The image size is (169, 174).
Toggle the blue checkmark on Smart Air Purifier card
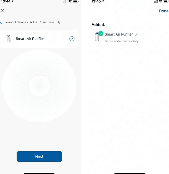72,39
